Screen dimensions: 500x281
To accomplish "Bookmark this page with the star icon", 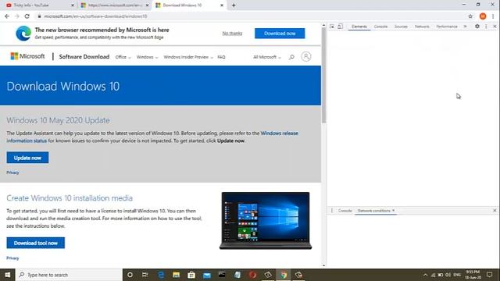I will click(x=470, y=16).
